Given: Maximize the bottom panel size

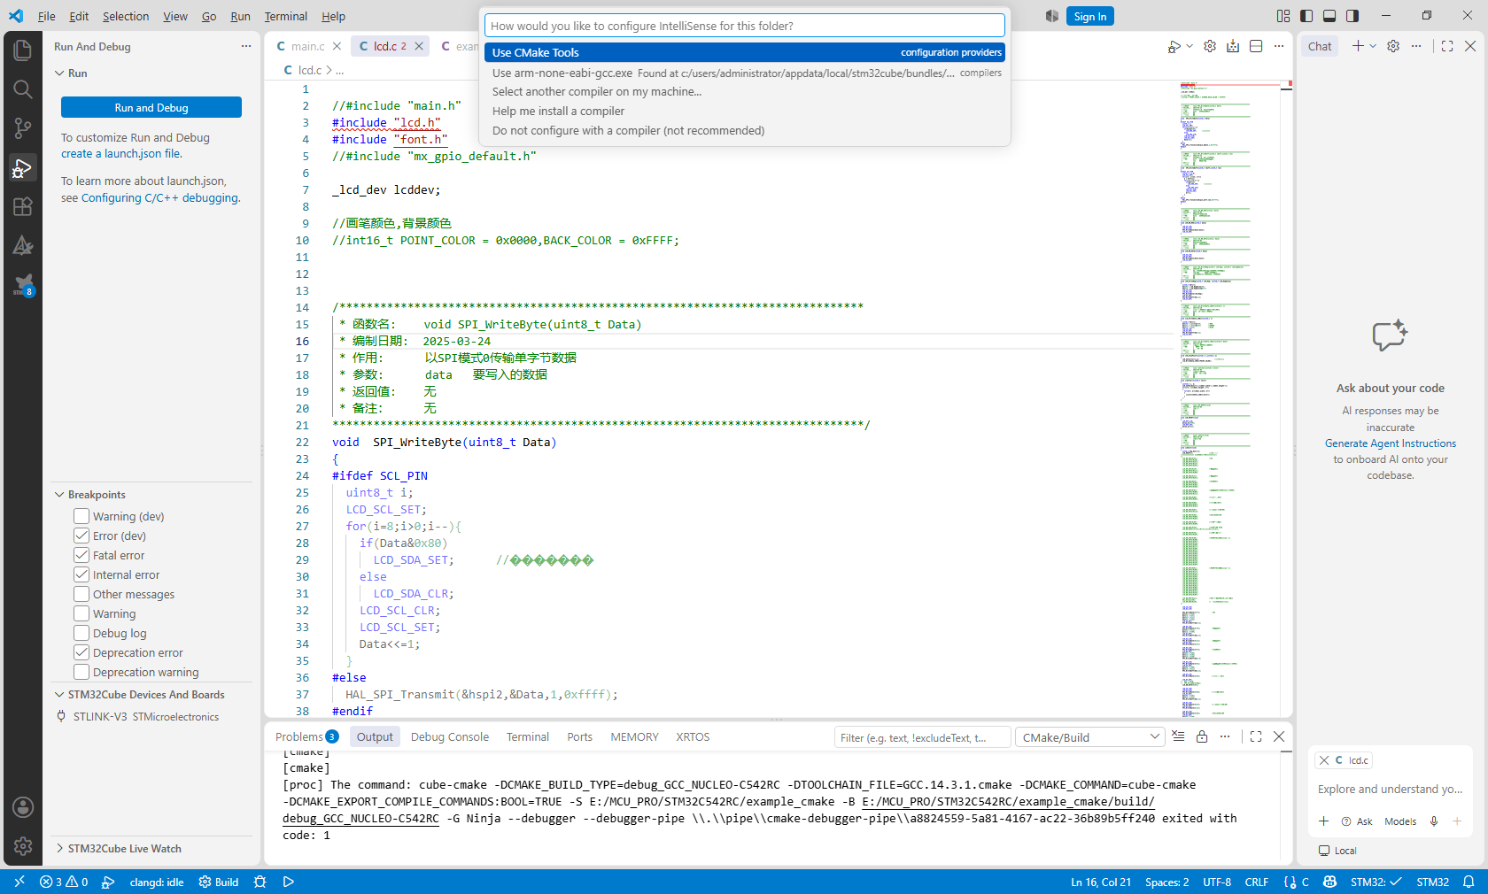Looking at the screenshot, I should click(1256, 736).
